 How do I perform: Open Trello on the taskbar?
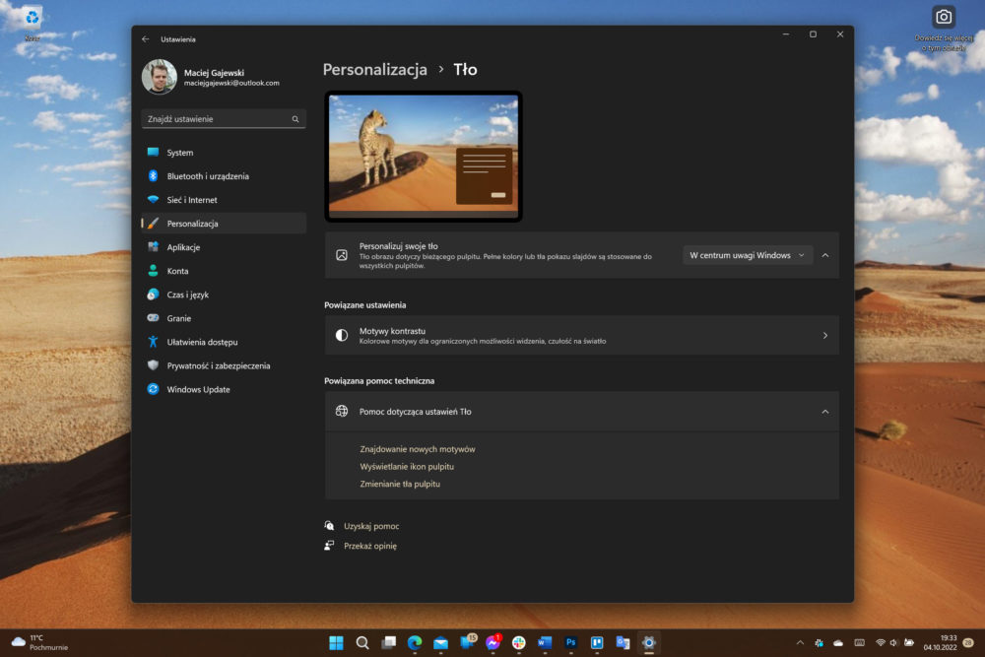point(597,642)
